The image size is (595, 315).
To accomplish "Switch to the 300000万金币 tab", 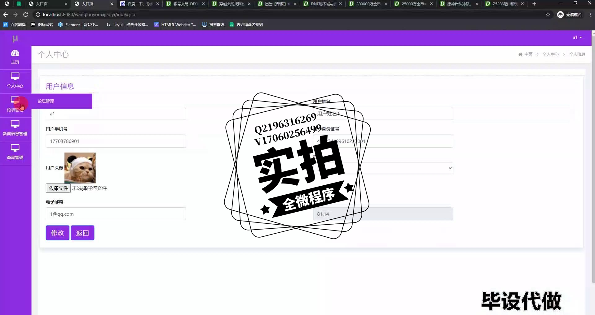I will click(x=368, y=4).
